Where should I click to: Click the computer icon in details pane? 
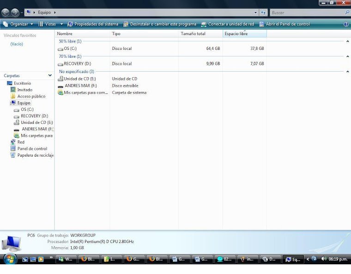tap(12, 244)
